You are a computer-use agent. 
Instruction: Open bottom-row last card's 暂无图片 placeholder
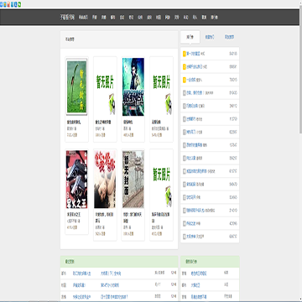pyautogui.click(x=161, y=180)
